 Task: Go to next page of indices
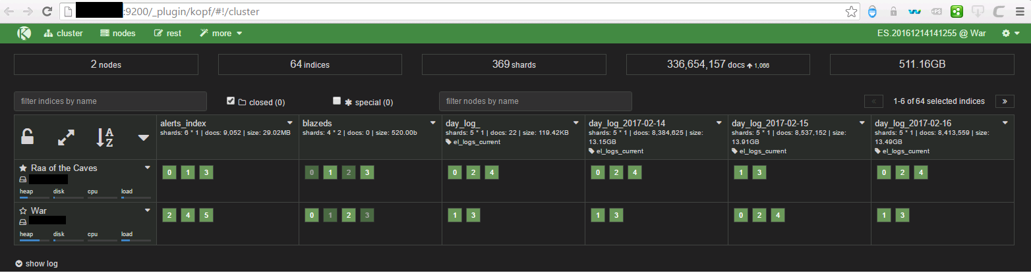[1005, 101]
